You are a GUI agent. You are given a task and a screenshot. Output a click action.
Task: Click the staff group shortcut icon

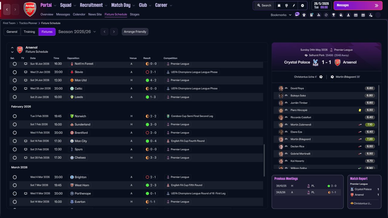341,15
